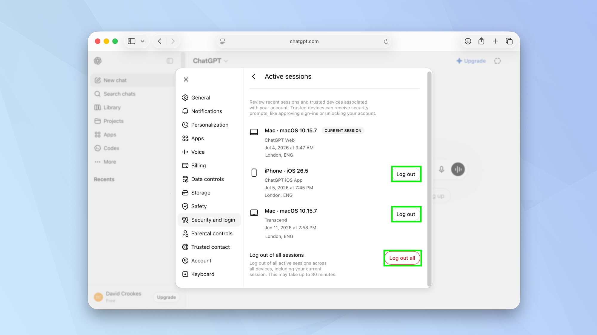
Task: Open the page menu icon in the address bar
Action: (223, 41)
